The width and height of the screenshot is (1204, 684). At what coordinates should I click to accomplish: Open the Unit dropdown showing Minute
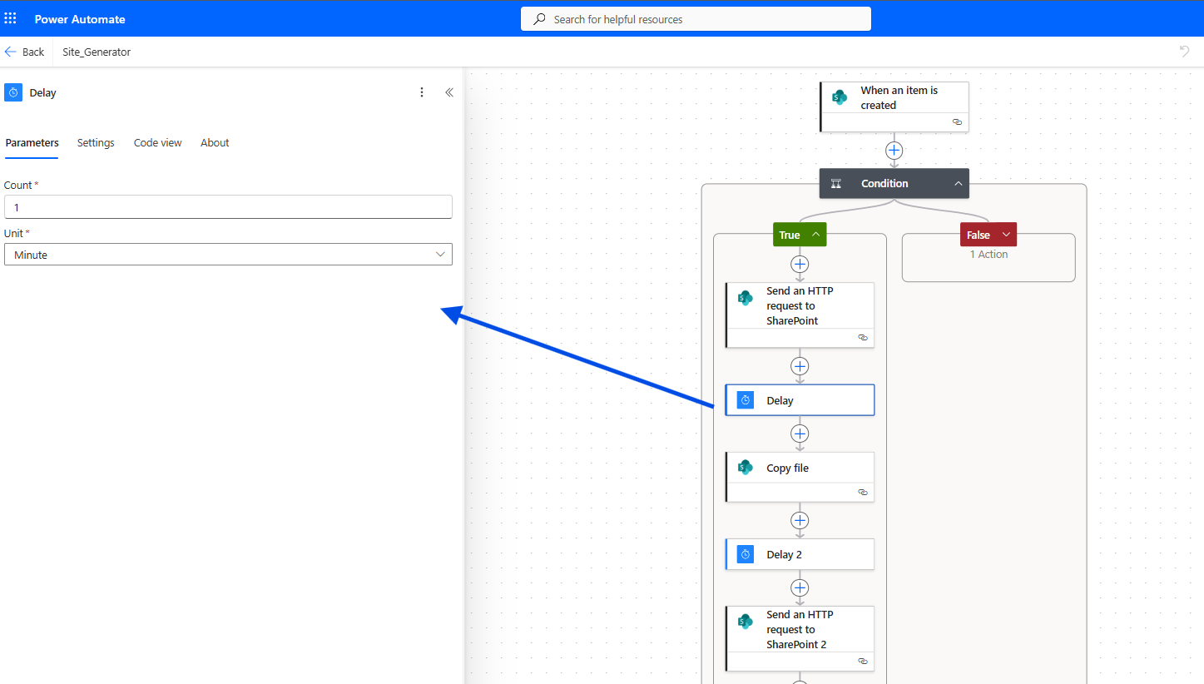pyautogui.click(x=228, y=255)
